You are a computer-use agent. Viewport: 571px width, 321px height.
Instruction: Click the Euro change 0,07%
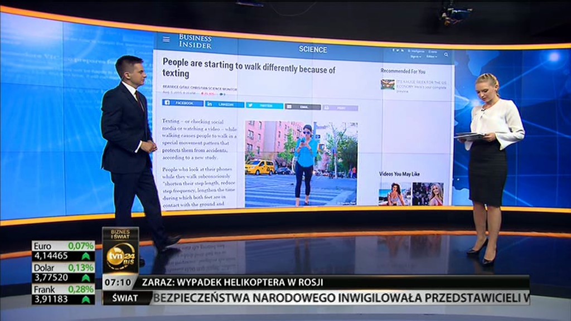coord(81,246)
